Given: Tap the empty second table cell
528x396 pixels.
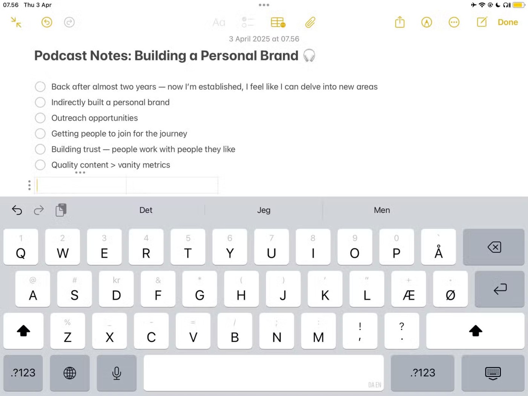Looking at the screenshot, I should (x=172, y=185).
